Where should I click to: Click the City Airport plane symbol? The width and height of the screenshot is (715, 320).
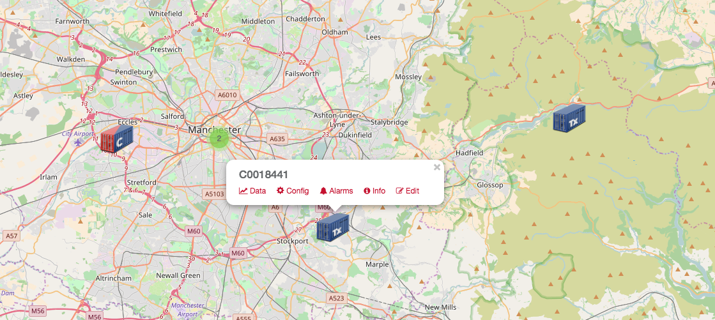coord(79,142)
